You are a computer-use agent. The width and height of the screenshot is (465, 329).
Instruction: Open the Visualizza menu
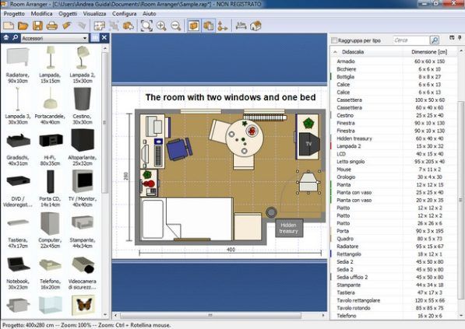(94, 14)
